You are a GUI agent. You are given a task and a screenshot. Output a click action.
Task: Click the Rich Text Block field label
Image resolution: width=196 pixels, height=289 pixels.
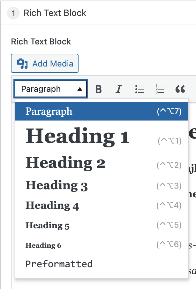[41, 42]
